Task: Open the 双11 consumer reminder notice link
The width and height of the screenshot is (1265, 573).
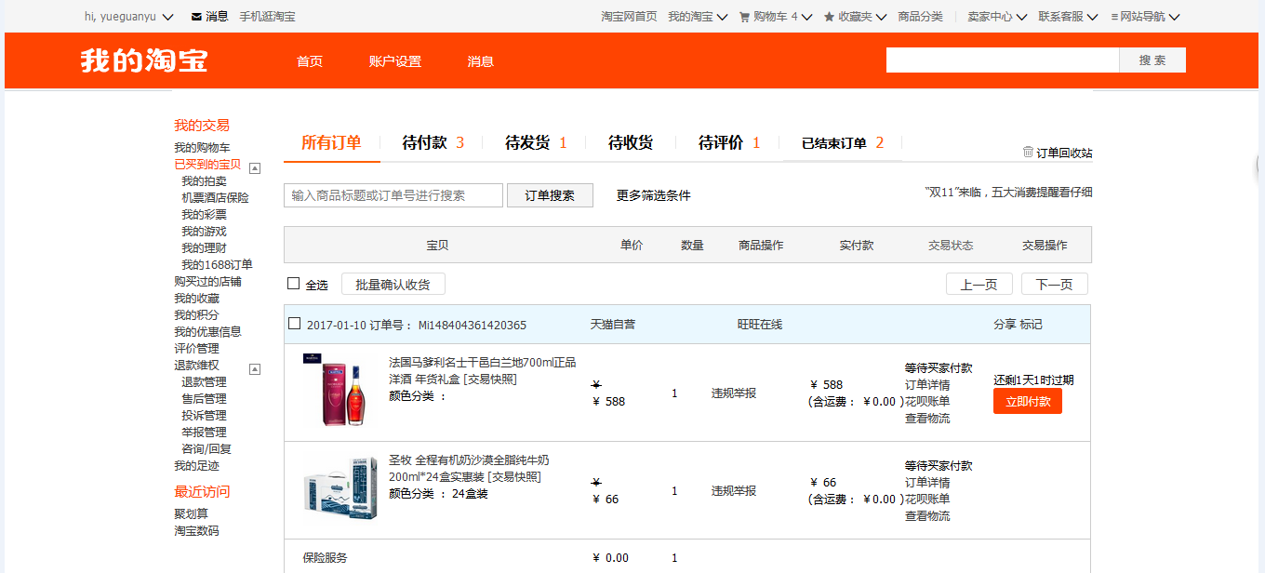Action: pos(1009,193)
